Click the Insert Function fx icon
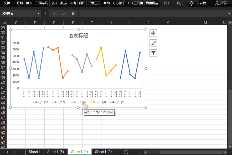The height and width of the screenshot is (155, 232). click(73, 14)
